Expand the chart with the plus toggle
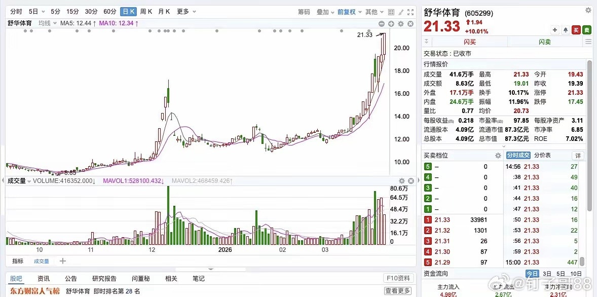 (x=390, y=24)
